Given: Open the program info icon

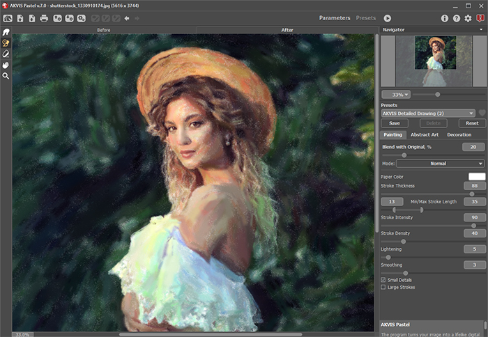Looking at the screenshot, I should (x=445, y=18).
